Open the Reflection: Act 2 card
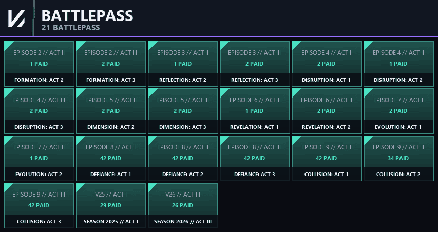 (x=183, y=64)
